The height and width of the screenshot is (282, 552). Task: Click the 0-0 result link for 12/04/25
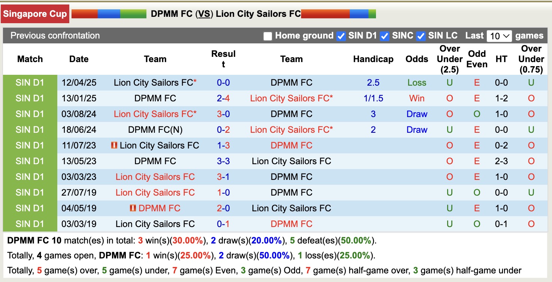pos(224,83)
